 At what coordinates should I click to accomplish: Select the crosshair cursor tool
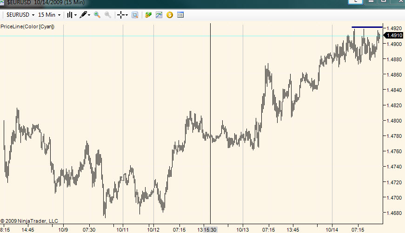click(x=120, y=15)
